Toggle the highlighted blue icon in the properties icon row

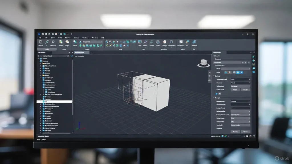(x=238, y=73)
